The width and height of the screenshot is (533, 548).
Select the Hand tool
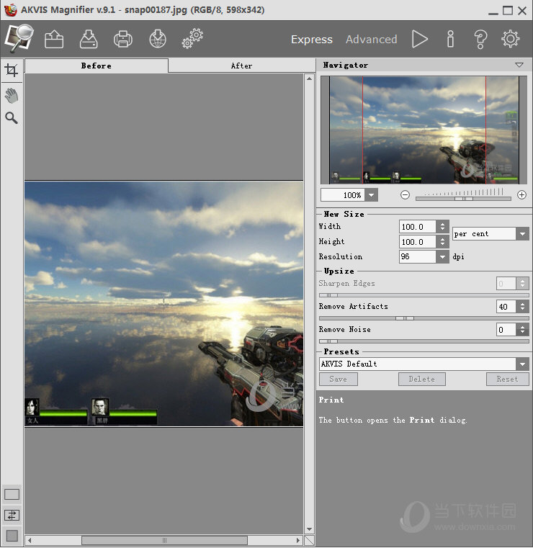(x=12, y=96)
